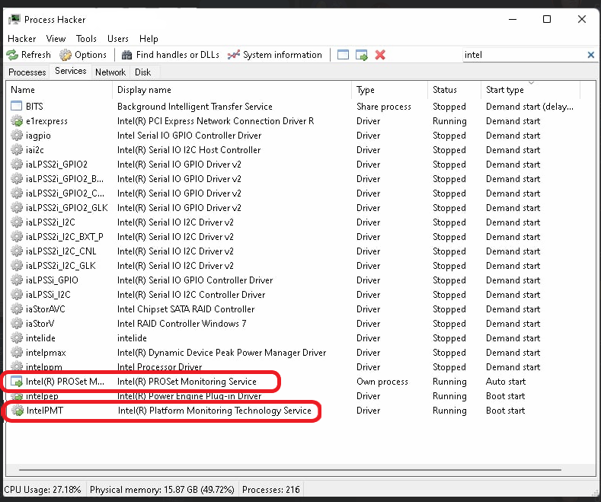The image size is (601, 502).
Task: Switch to the Disk tab
Action: 143,72
